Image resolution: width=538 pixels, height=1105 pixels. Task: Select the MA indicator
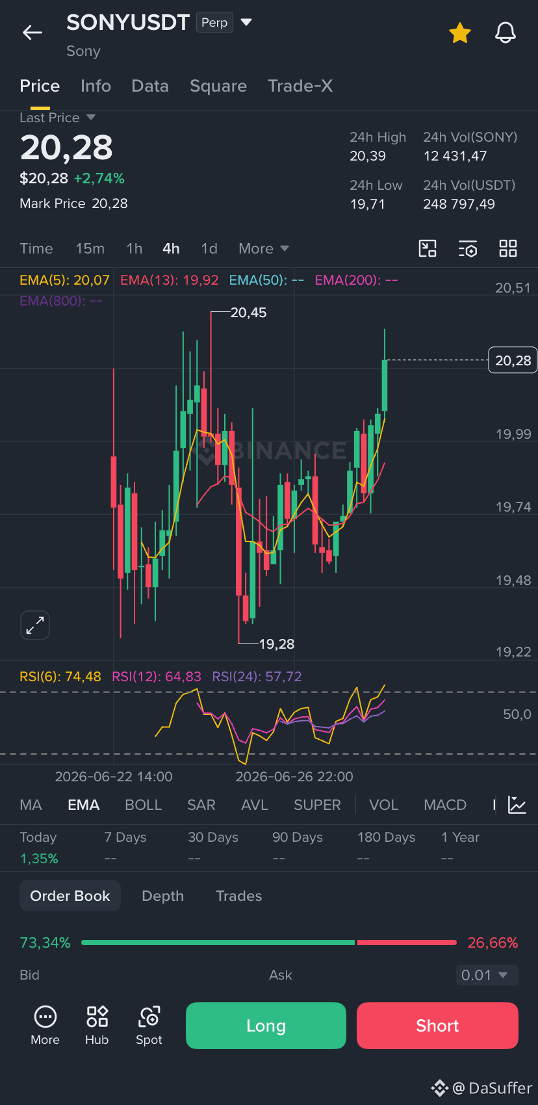coord(31,805)
